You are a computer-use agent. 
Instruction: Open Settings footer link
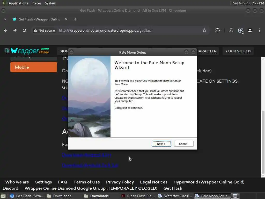click(43, 182)
